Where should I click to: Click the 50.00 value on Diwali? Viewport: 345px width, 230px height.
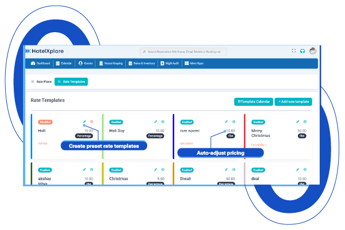click(231, 179)
